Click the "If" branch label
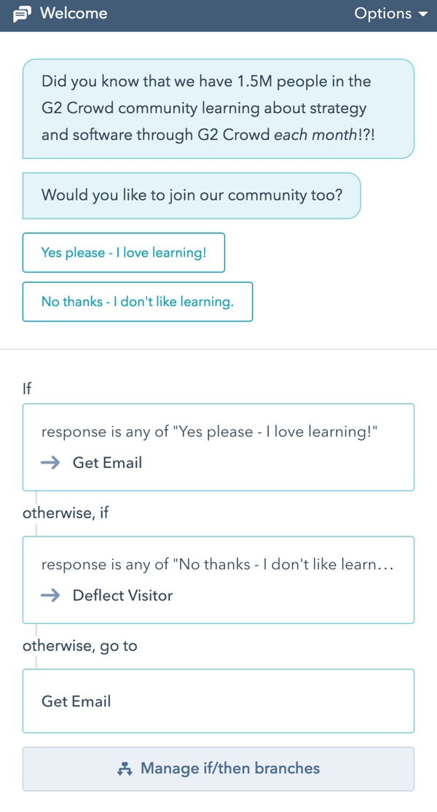The width and height of the screenshot is (437, 812). pos(28,389)
